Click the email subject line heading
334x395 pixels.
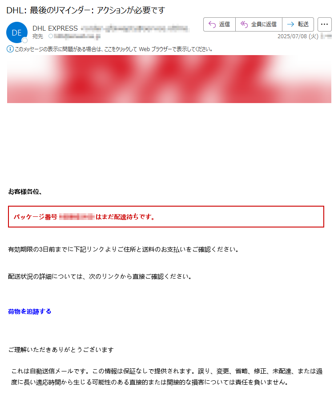pos(86,10)
